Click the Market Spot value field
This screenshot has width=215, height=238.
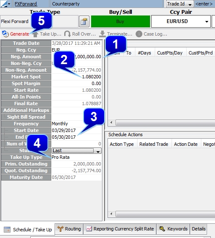[76, 77]
